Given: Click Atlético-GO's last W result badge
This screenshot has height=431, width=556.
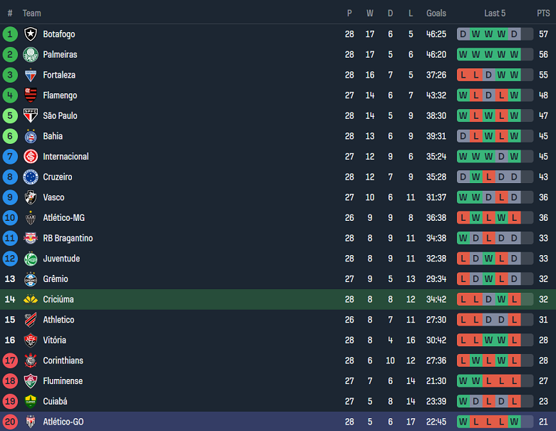Looking at the screenshot, I should point(514,422).
